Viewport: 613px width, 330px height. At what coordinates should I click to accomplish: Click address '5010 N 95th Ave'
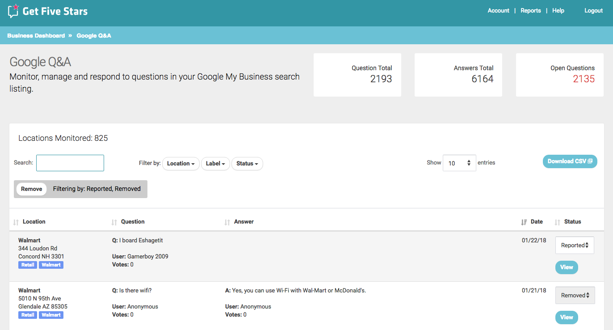[40, 299]
